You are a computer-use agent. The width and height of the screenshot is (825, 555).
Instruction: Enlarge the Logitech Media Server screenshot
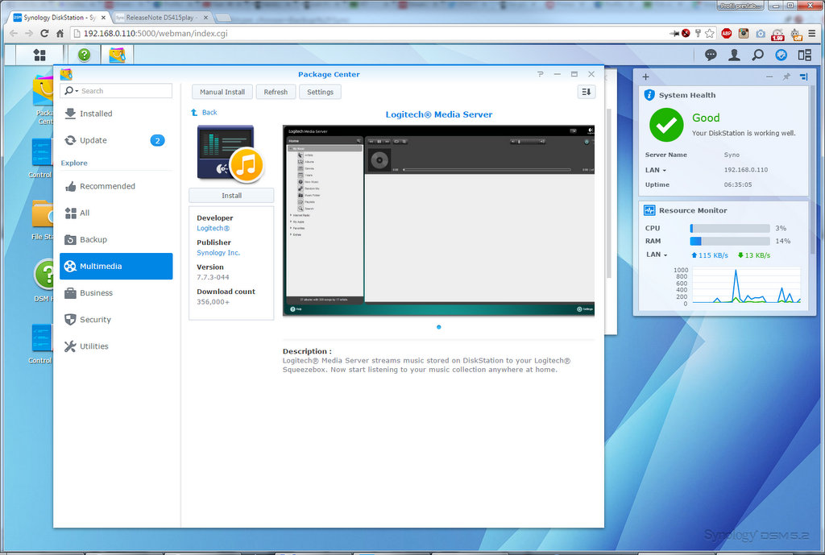coord(439,221)
